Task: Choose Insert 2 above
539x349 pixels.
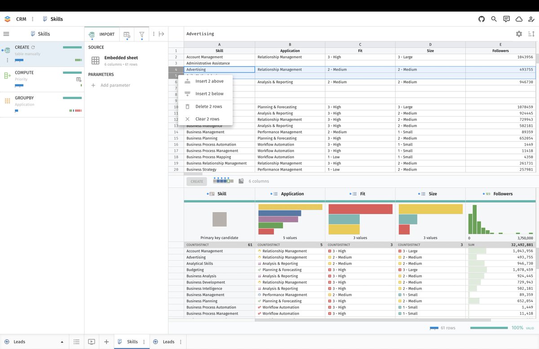Action: [205, 81]
